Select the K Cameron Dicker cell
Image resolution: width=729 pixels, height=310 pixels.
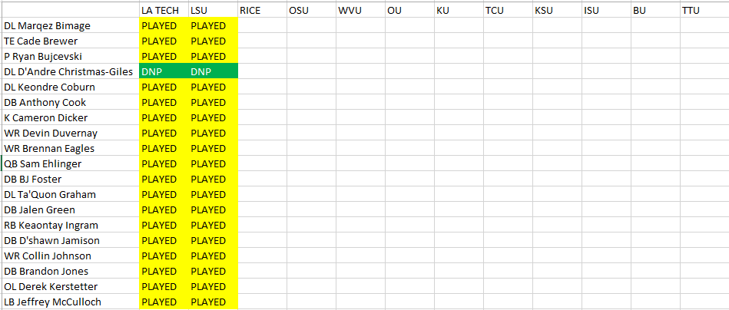pos(70,117)
